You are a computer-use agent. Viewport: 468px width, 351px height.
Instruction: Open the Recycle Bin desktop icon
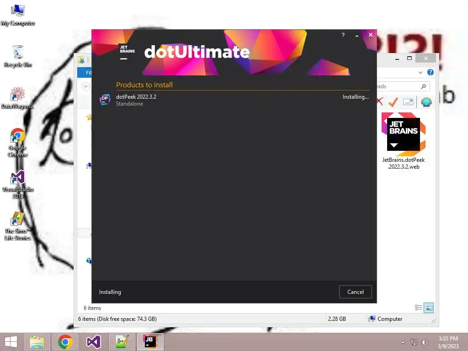18,56
